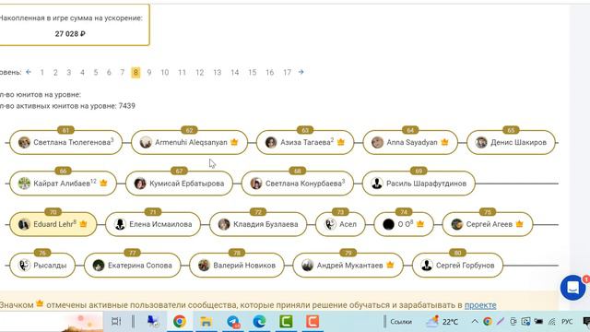Select level 9 in pagination
Screen dimensions: 590x332
point(149,72)
